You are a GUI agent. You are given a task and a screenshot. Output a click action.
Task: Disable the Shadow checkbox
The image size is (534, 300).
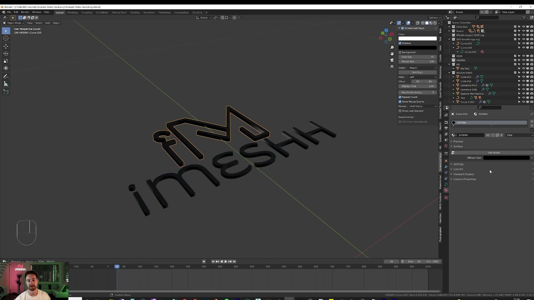[x=400, y=43]
